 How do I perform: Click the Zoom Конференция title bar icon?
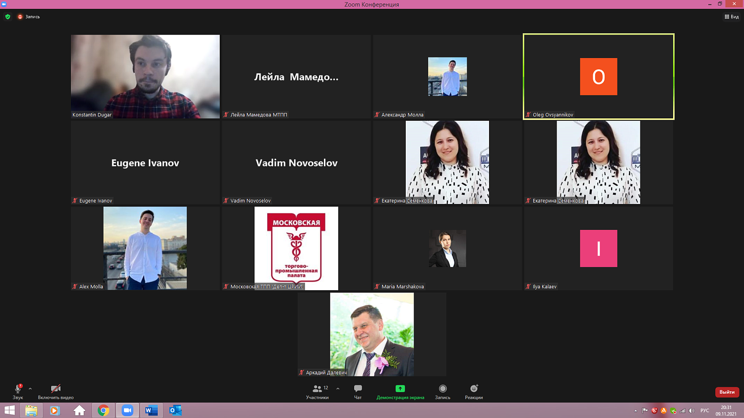(3, 4)
